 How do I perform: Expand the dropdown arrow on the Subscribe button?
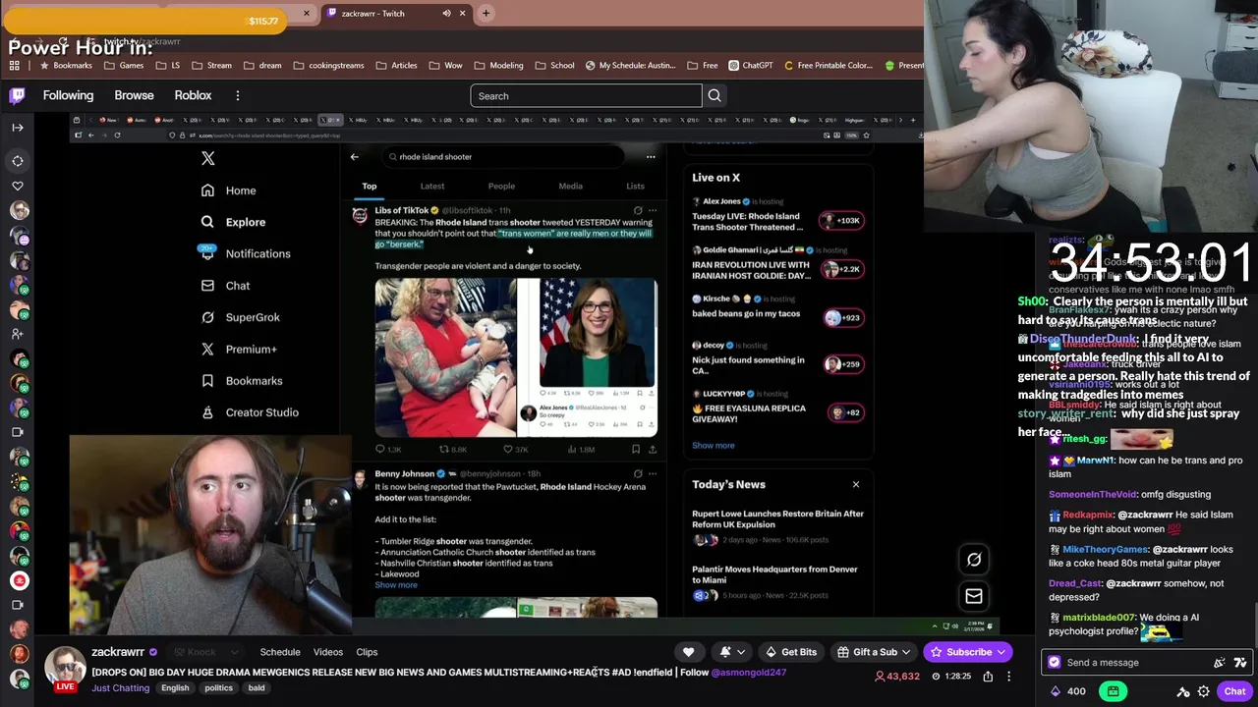click(1001, 652)
